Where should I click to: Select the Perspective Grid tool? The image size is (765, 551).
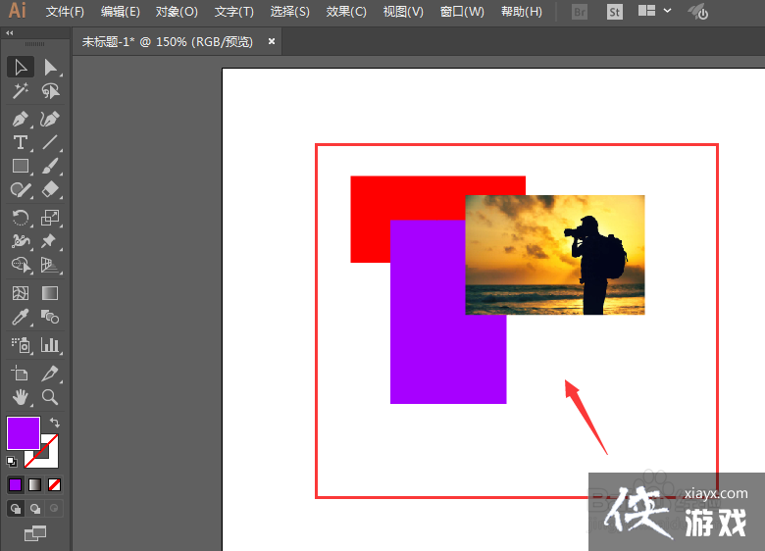coord(50,265)
